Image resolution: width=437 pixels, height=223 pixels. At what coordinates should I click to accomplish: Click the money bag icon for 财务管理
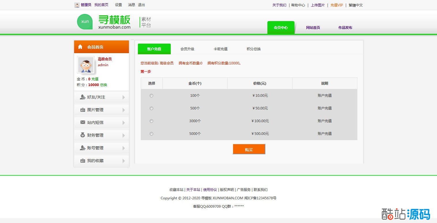coord(82,135)
